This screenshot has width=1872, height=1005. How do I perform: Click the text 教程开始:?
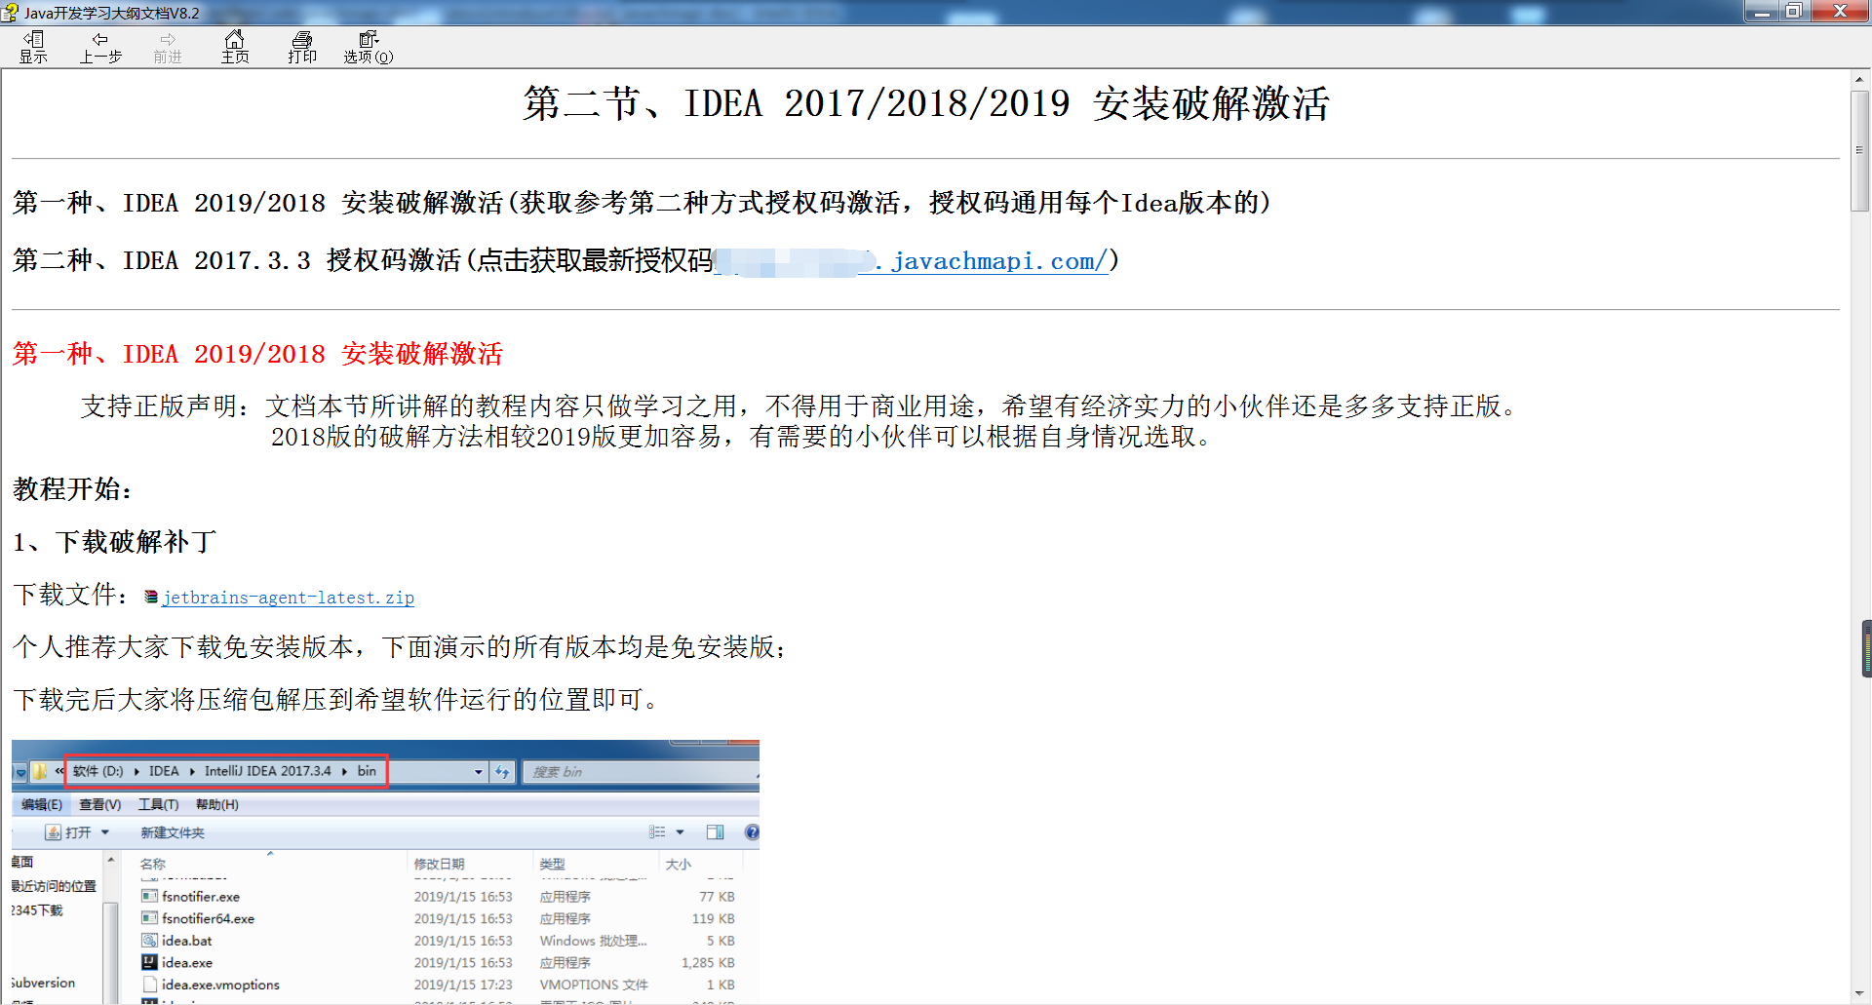72,489
